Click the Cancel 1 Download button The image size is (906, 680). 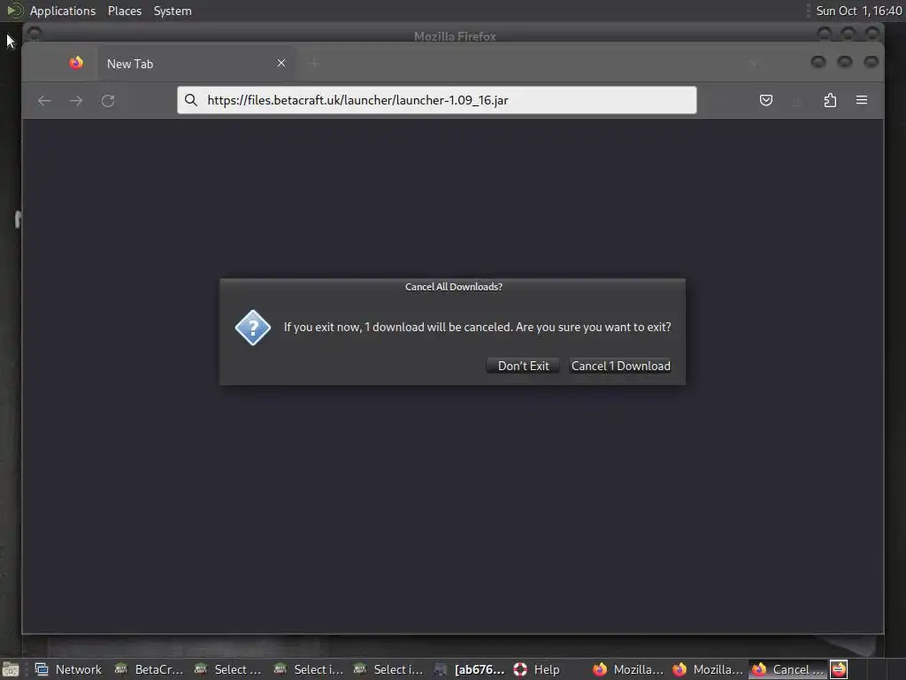point(620,366)
